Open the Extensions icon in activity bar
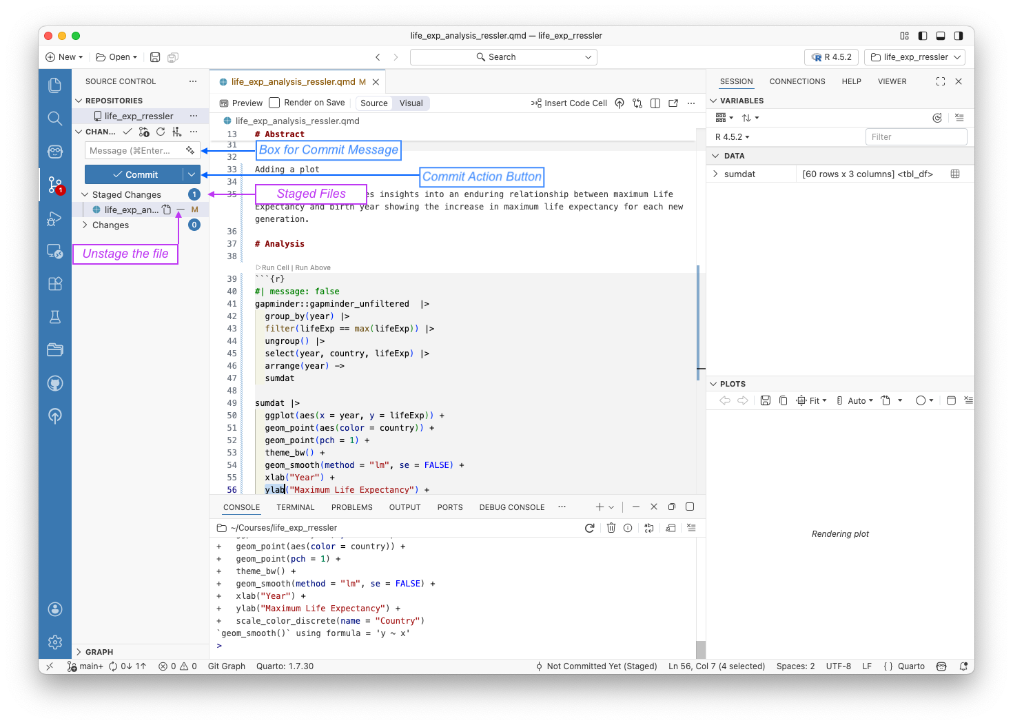Image resolution: width=1013 pixels, height=725 pixels. pyautogui.click(x=55, y=283)
